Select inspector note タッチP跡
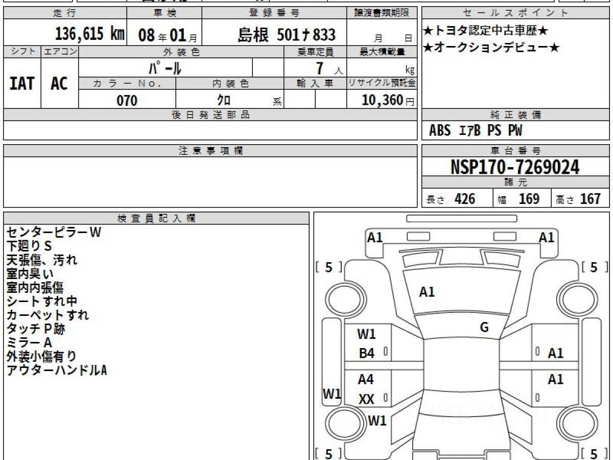 coord(35,329)
